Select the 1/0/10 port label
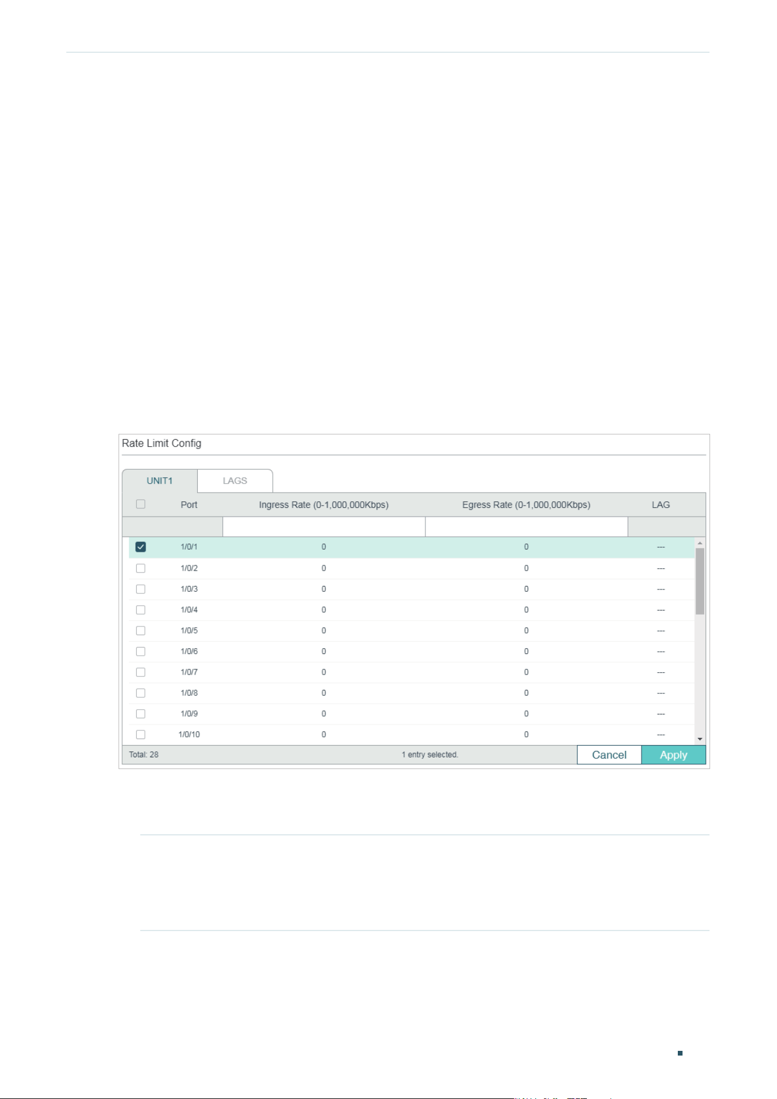 point(189,734)
